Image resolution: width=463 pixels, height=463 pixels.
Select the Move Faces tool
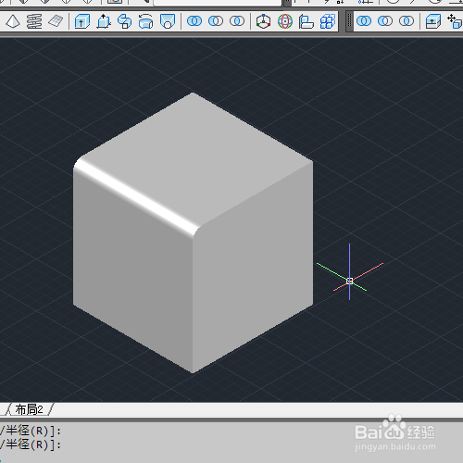click(455, 21)
